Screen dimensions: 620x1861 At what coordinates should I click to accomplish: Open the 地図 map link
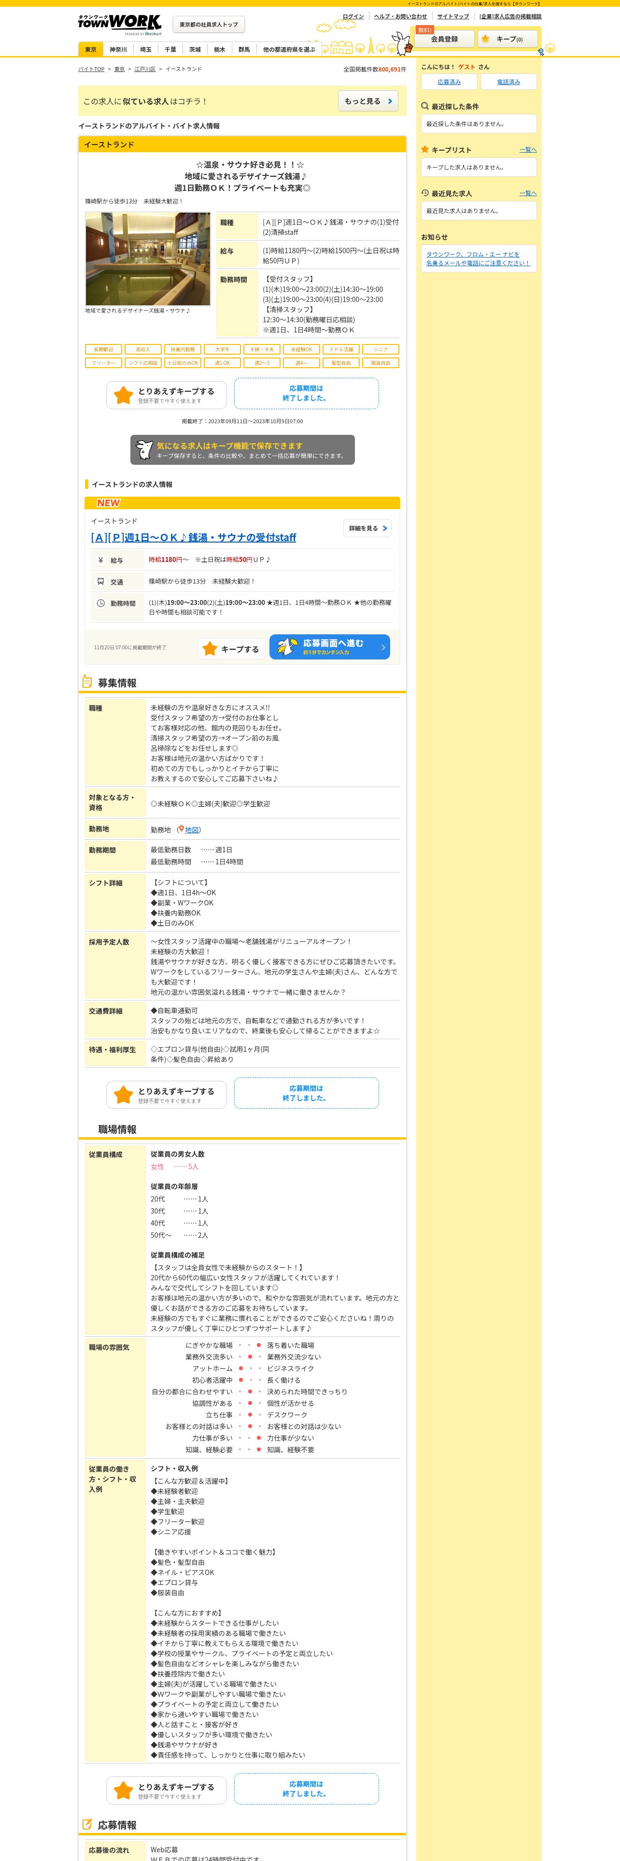(192, 830)
